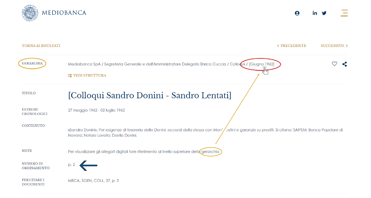The width and height of the screenshot is (371, 198).
Task: Click the Contenuto field label
Action: [33, 126]
